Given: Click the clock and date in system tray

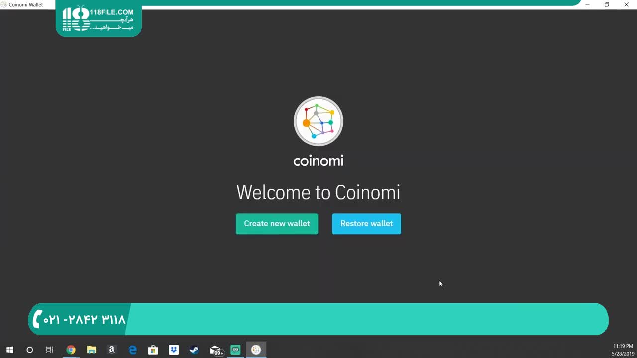Looking at the screenshot, I should click(623, 350).
